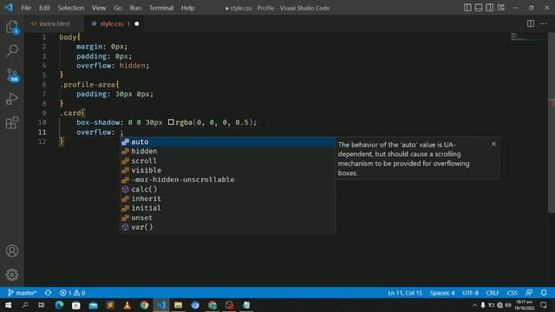
Task: Open the Selection menu
Action: [x=71, y=8]
